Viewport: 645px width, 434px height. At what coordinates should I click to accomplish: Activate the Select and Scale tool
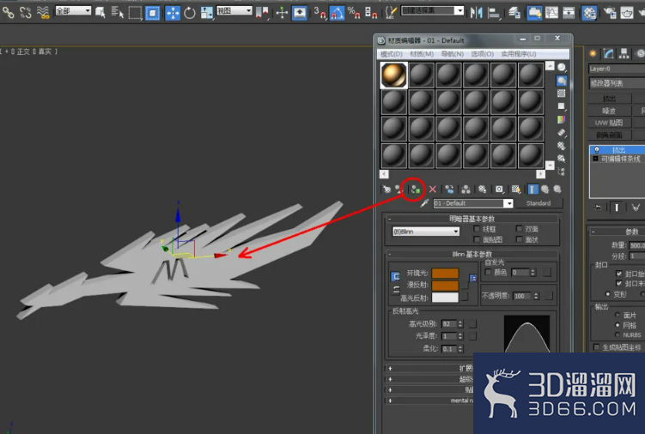[207, 13]
